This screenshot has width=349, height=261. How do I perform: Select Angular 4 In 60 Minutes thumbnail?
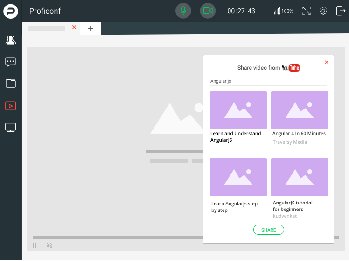tap(300, 110)
